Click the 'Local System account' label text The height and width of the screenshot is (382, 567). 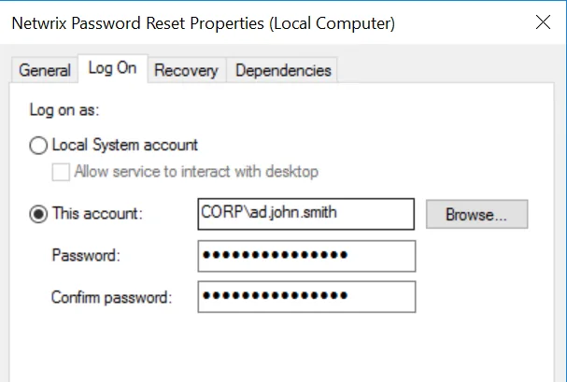[x=125, y=145]
